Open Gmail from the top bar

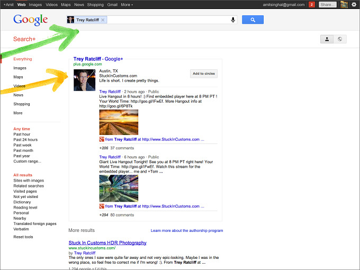click(112, 5)
